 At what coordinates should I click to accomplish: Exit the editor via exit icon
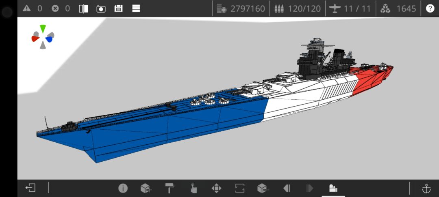click(30, 188)
